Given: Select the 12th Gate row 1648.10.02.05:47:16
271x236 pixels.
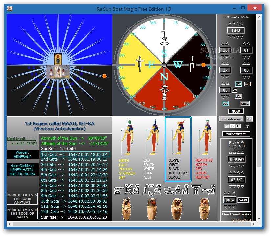Looking at the screenshot, I should (x=74, y=211).
